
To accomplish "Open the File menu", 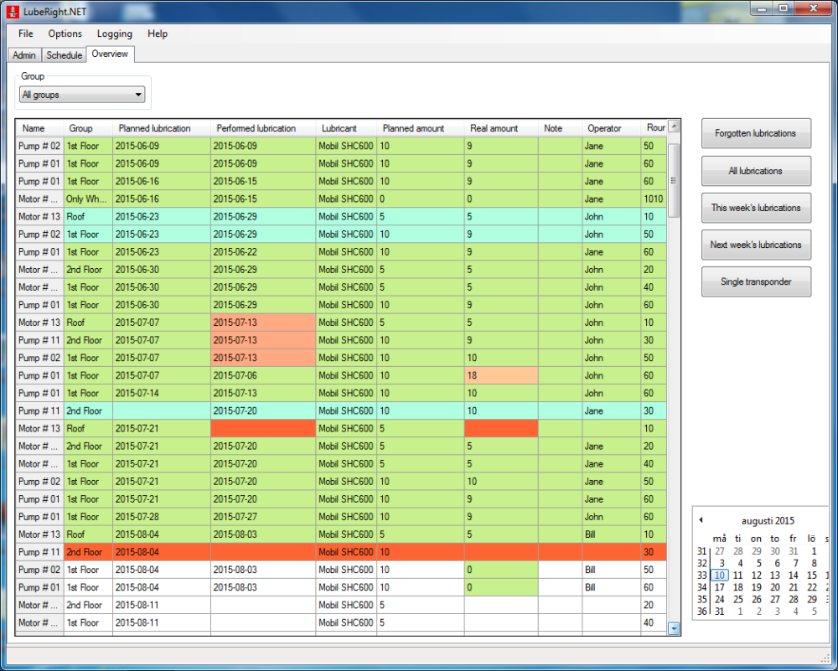I will 26,34.
